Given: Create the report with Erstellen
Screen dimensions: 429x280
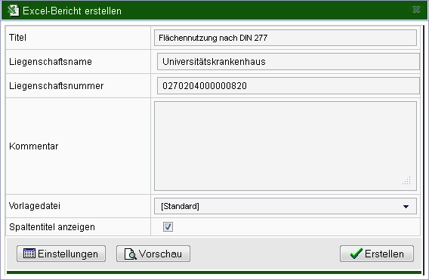Looking at the screenshot, I should tap(377, 254).
